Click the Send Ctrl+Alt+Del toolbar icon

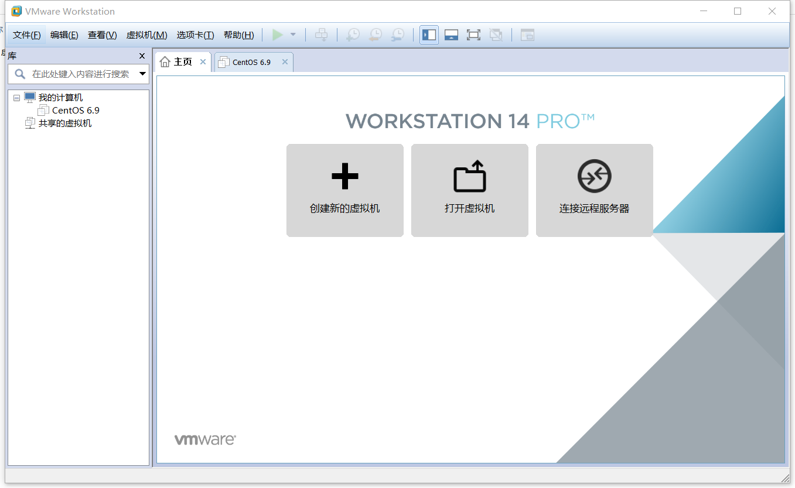321,35
